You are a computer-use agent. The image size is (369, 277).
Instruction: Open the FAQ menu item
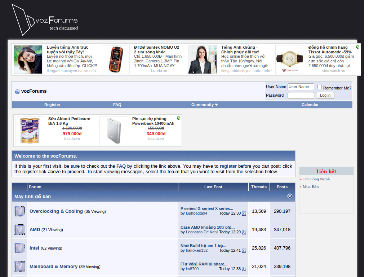pyautogui.click(x=117, y=105)
